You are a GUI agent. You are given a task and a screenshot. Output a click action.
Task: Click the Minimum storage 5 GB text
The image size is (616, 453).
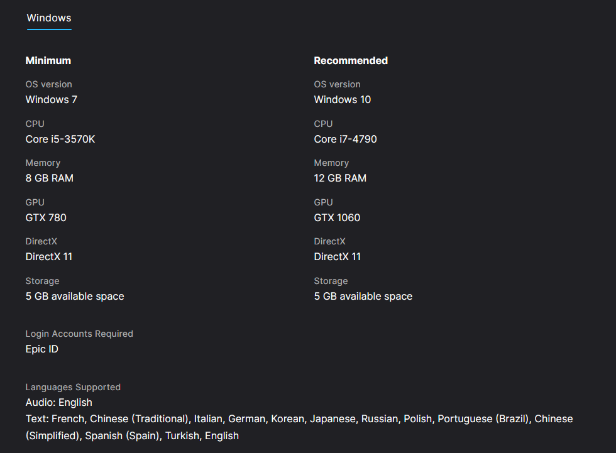75,296
